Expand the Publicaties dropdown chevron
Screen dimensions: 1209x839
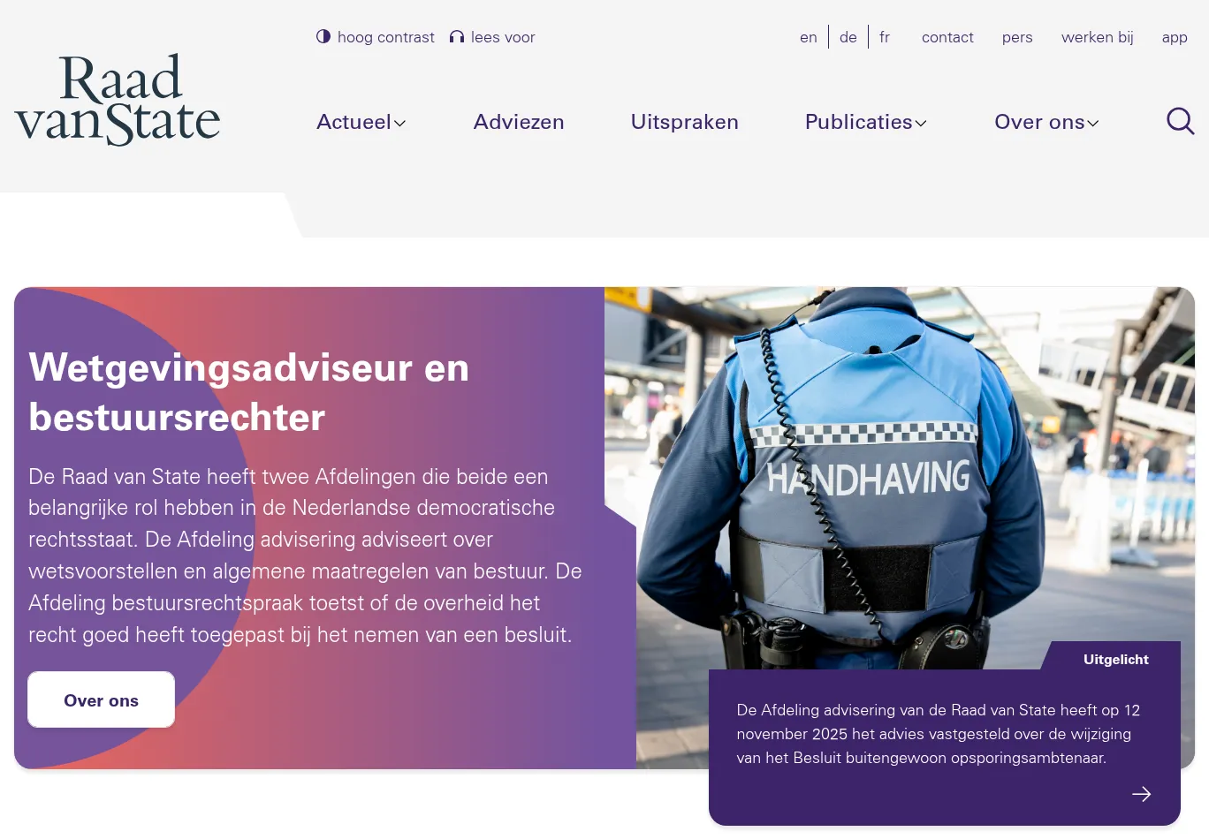click(921, 124)
